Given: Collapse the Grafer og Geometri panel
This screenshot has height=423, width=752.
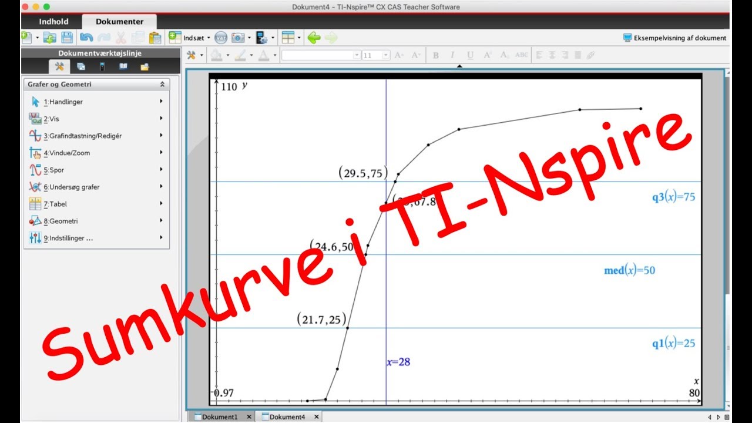Looking at the screenshot, I should 162,85.
